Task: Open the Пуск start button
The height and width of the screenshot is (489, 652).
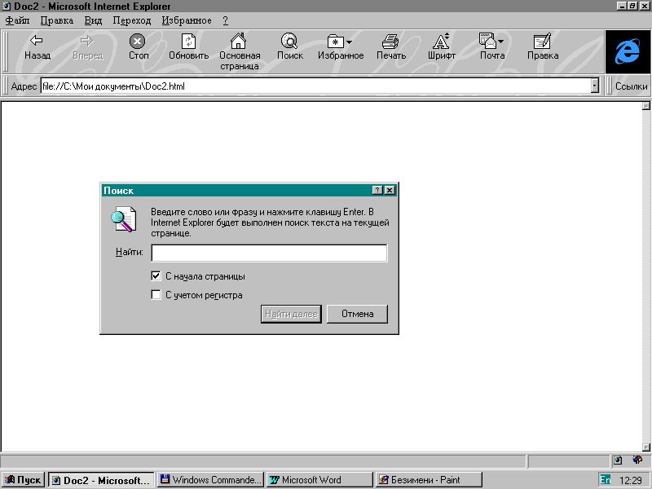Action: 23,480
